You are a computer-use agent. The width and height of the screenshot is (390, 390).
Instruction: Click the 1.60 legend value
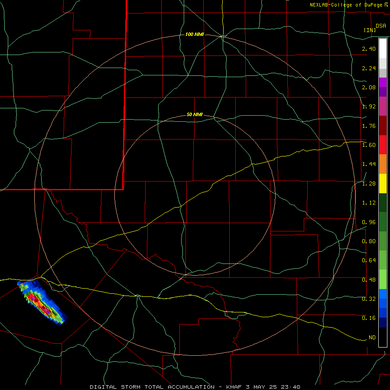pos(369,145)
